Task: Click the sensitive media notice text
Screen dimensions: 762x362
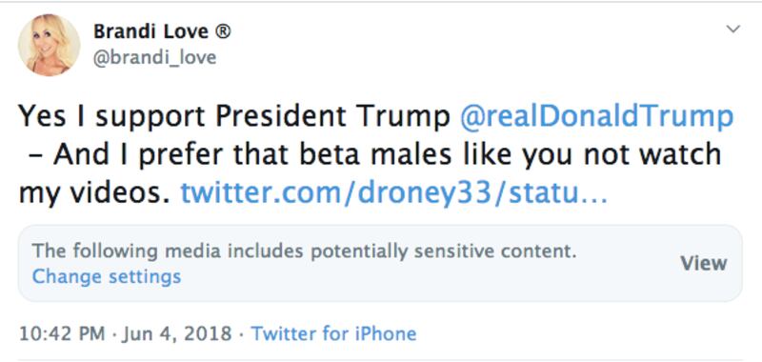Action: coord(304,251)
